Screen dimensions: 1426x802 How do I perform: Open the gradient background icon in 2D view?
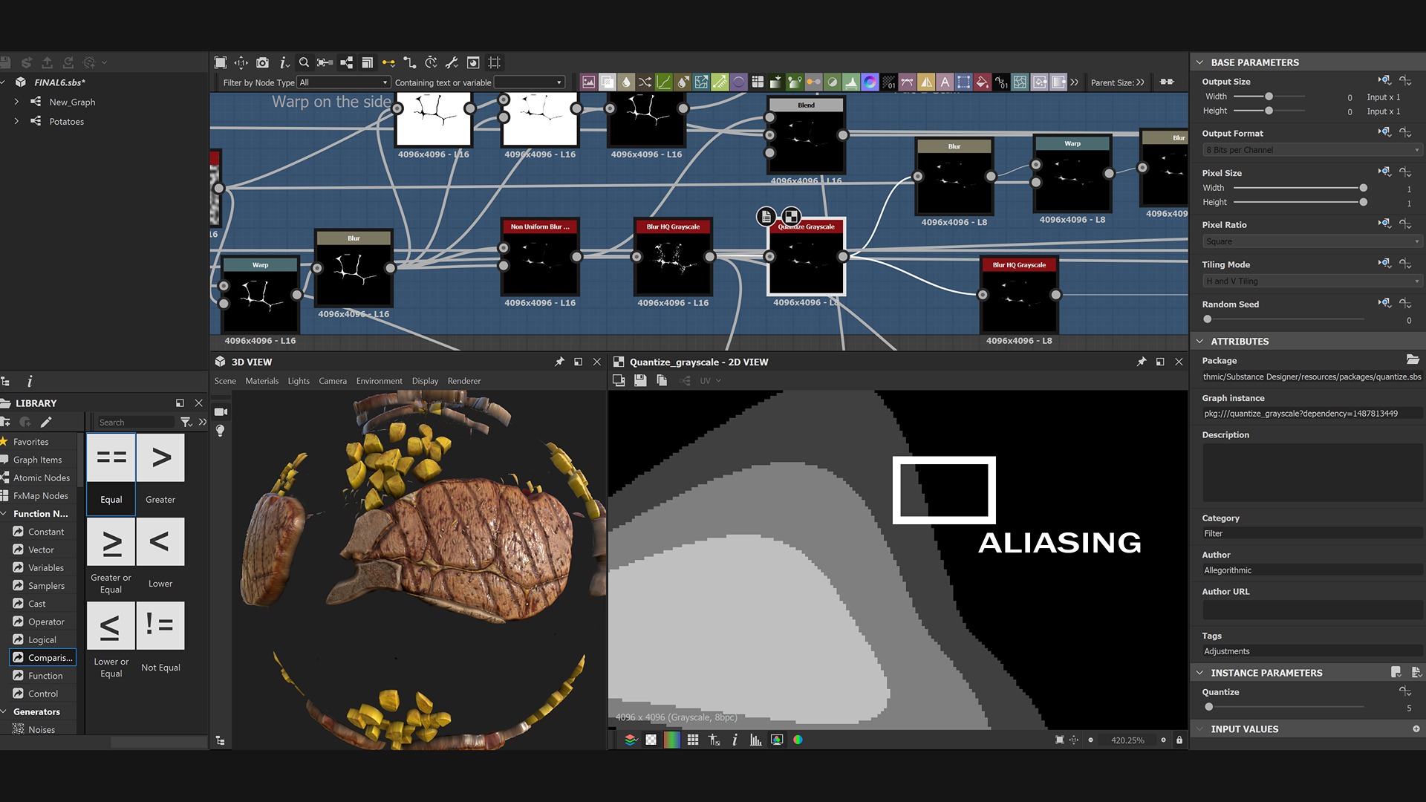coord(670,740)
